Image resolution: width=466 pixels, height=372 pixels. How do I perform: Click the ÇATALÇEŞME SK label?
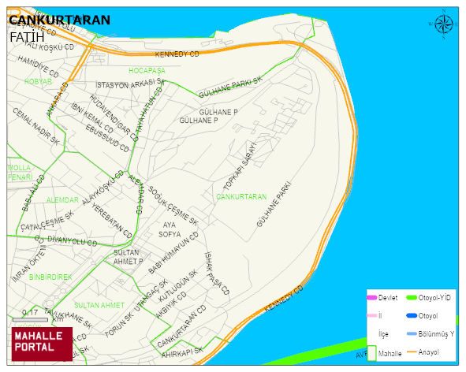pyautogui.click(x=47, y=221)
